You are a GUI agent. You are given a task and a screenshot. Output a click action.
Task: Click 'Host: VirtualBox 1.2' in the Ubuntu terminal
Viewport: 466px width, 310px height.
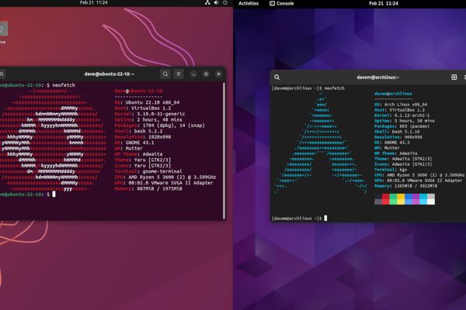click(x=143, y=108)
